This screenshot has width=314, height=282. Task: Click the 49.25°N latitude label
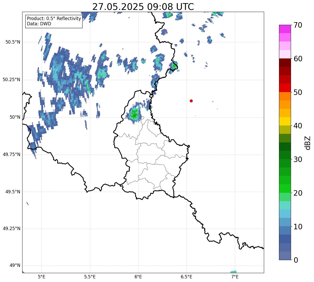click(11, 229)
